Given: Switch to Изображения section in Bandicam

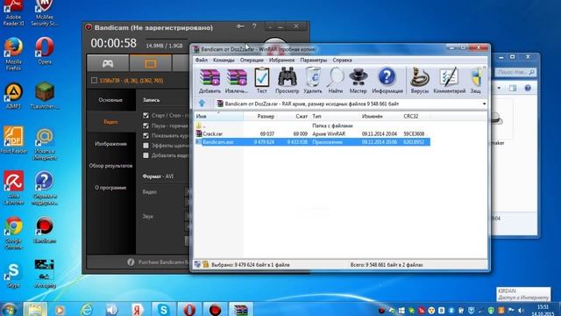Looking at the screenshot, I should (110, 144).
